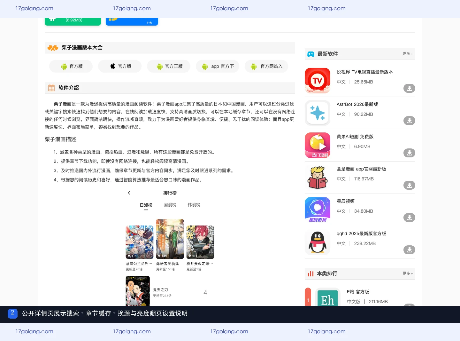Click the qqhd penguin app icon

point(318,242)
